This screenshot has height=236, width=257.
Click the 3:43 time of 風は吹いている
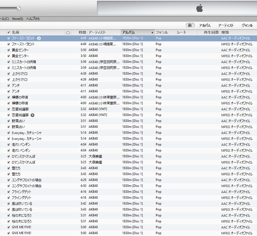pyautogui.click(x=83, y=210)
